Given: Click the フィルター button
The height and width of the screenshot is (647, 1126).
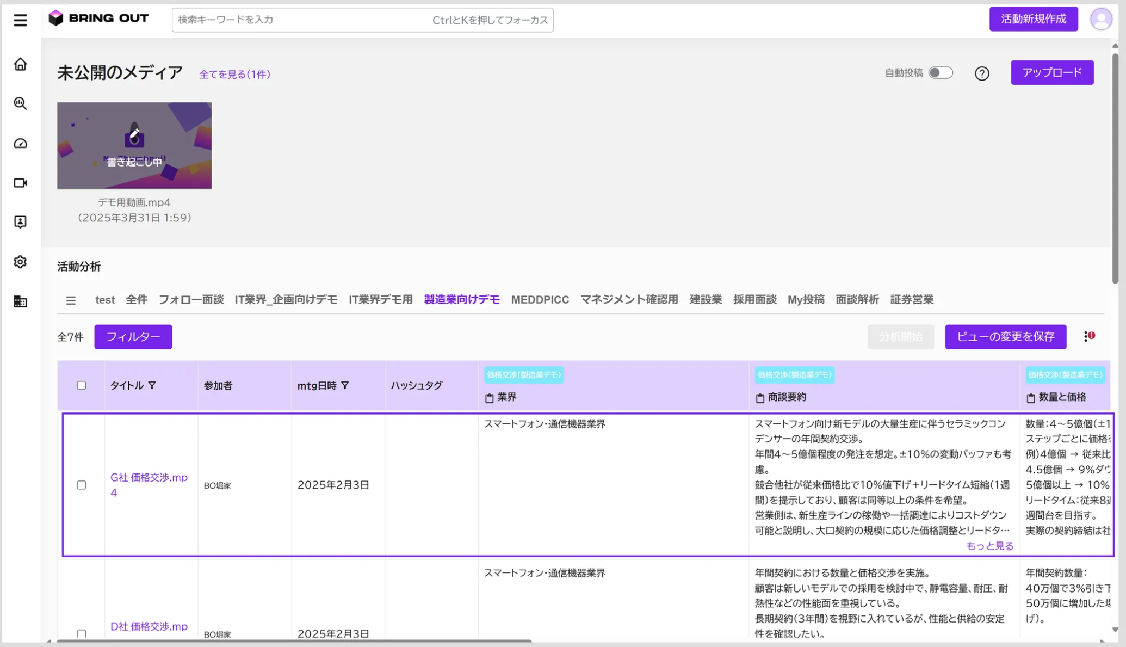Looking at the screenshot, I should pos(133,337).
